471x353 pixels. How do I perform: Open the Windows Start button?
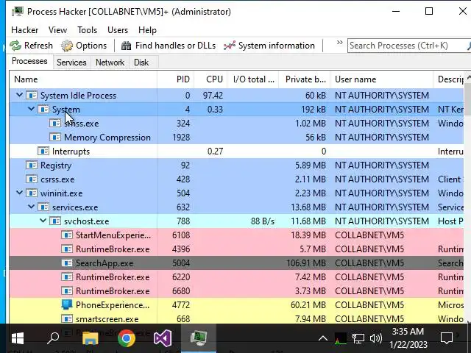[x=18, y=338]
